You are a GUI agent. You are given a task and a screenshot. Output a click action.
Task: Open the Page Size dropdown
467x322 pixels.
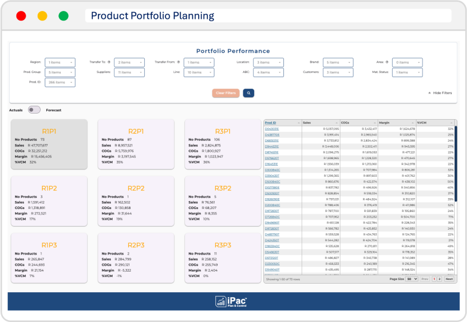click(412, 278)
